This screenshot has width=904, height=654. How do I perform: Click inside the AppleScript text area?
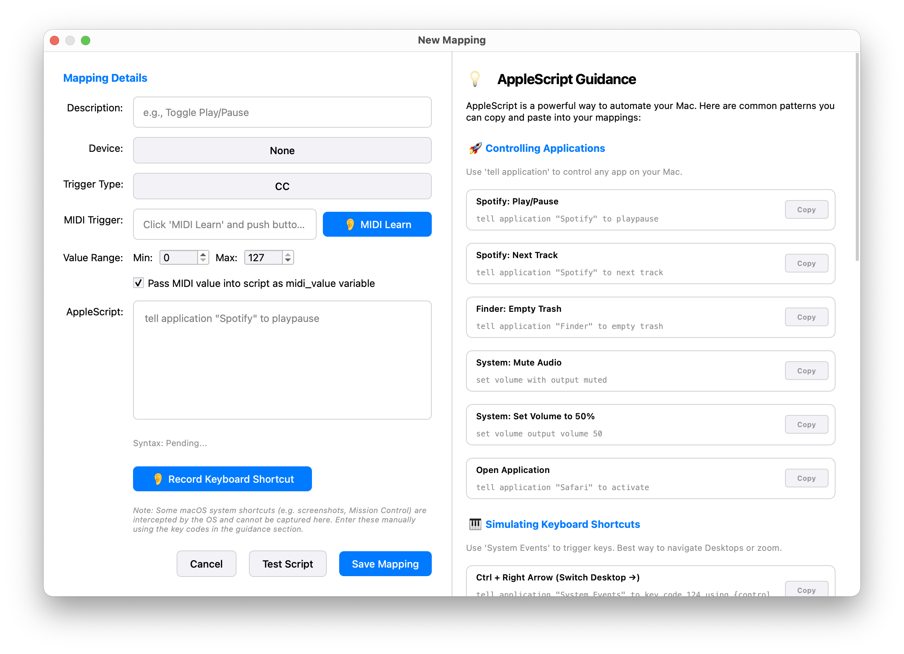click(x=282, y=359)
